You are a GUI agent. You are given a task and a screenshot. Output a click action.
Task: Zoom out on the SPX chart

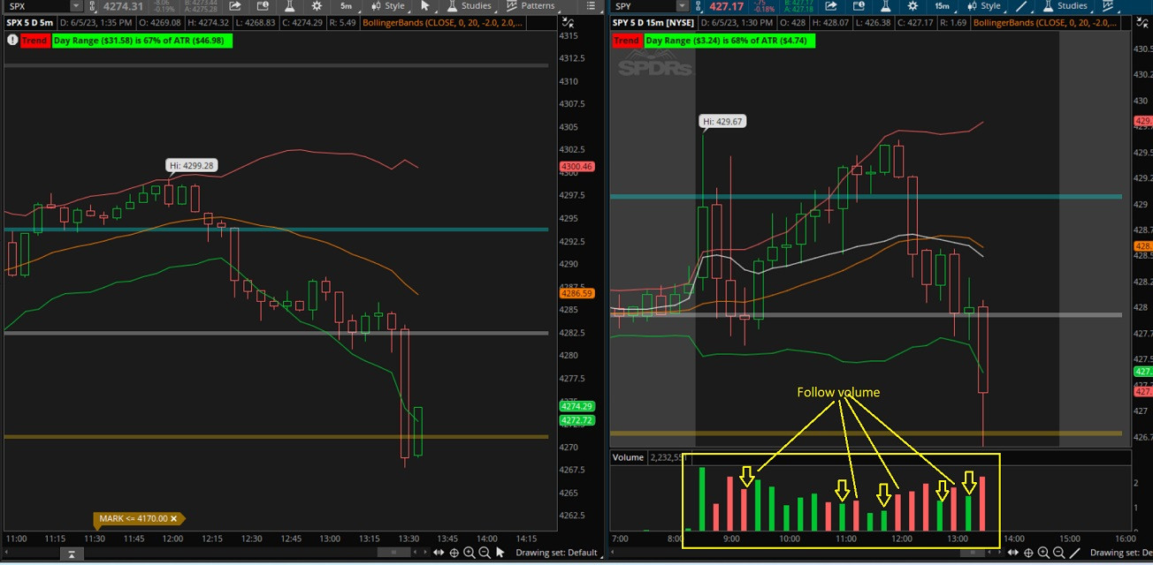485,553
